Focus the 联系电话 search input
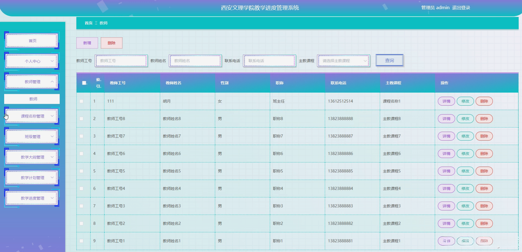The image size is (522, 252). (x=269, y=61)
